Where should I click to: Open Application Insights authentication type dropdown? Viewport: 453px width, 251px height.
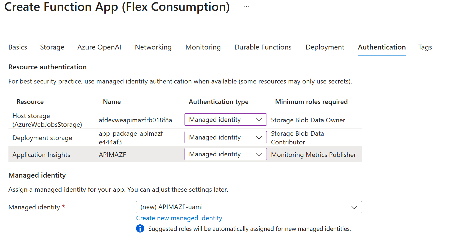point(225,154)
